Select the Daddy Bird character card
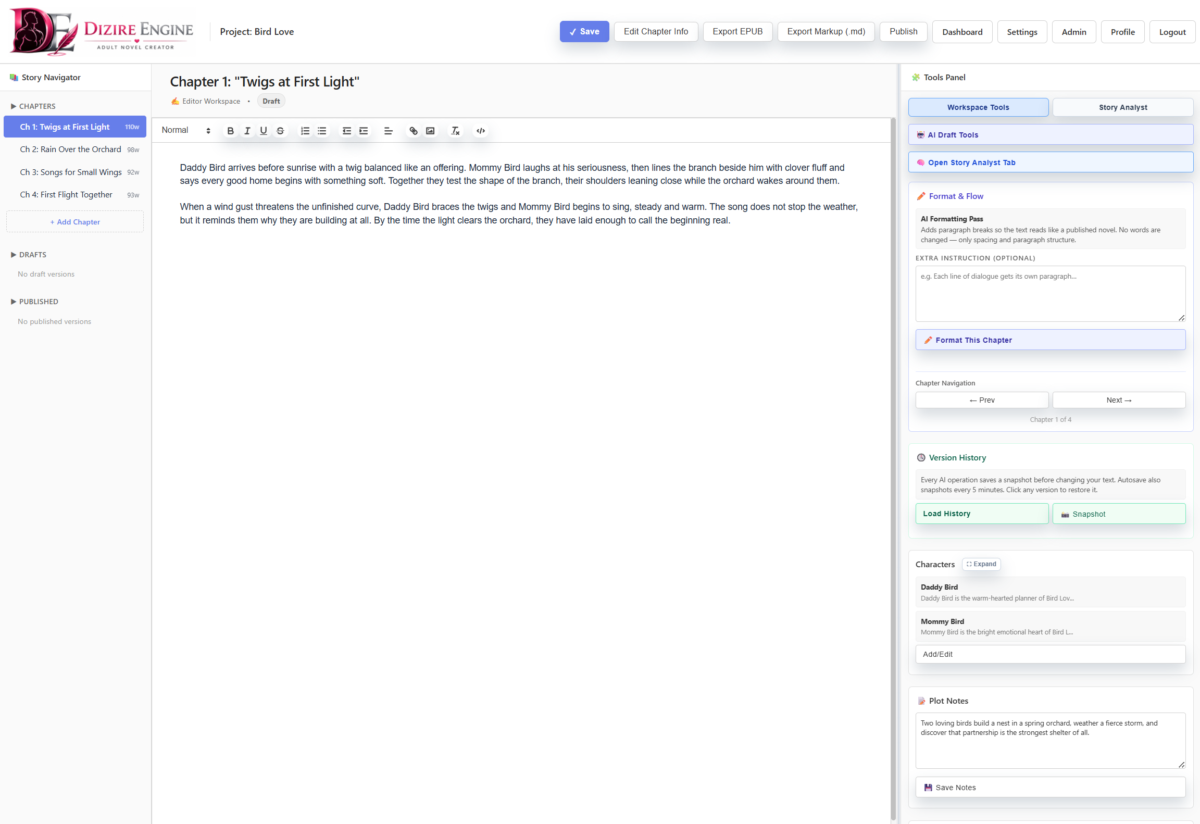Screen dimensions: 1200x824 1051,592
